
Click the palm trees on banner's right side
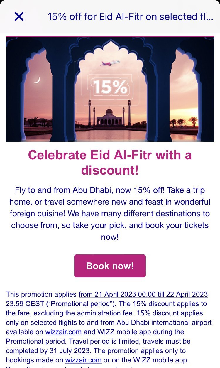tap(185, 122)
